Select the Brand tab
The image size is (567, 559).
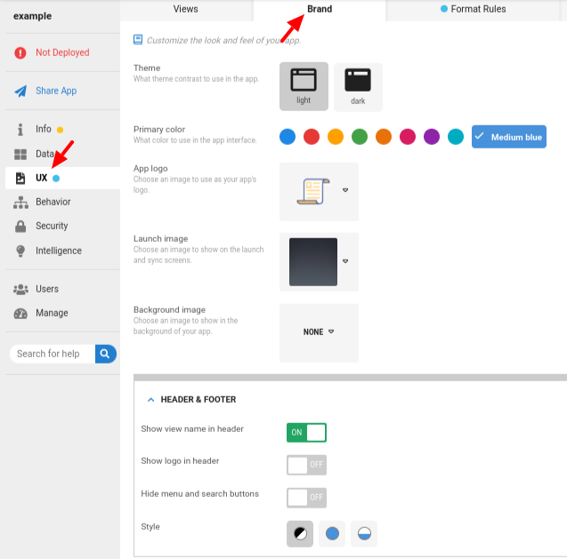(x=320, y=9)
